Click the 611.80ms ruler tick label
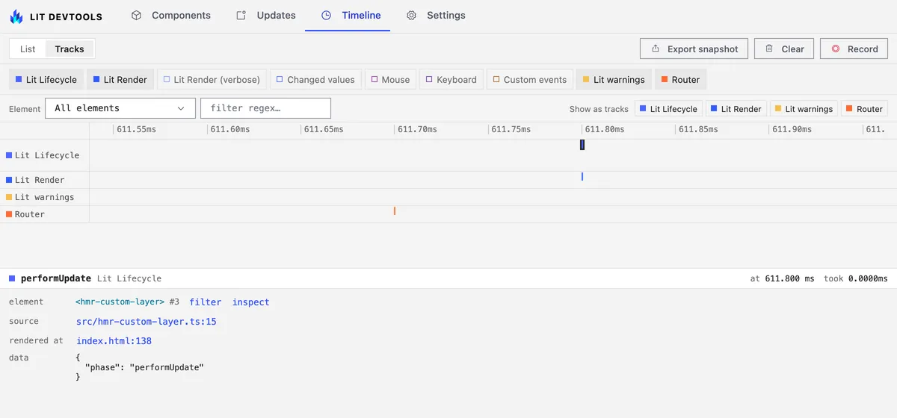 (604, 129)
